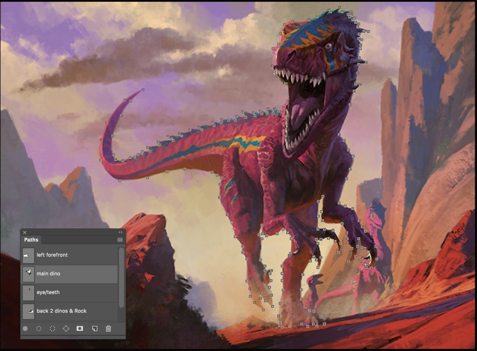
Task: Click the add mask icon in Paths panel
Action: coord(80,329)
